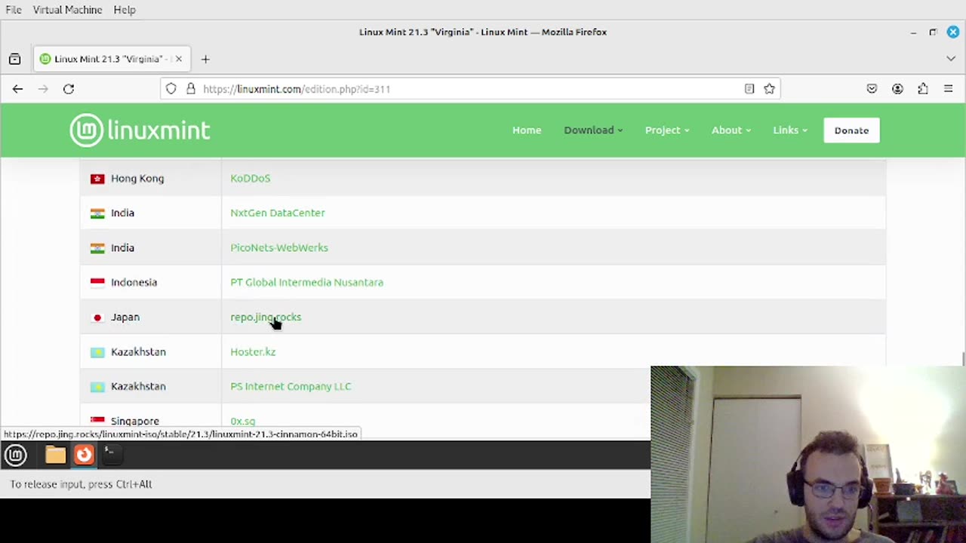Click the Singapore flag icon

point(97,421)
